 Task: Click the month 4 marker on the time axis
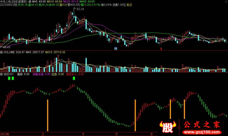click(x=83, y=134)
